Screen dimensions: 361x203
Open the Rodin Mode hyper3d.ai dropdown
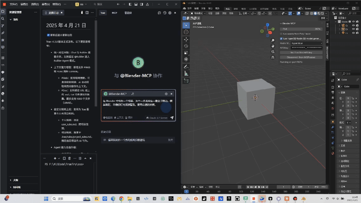coord(306,43)
